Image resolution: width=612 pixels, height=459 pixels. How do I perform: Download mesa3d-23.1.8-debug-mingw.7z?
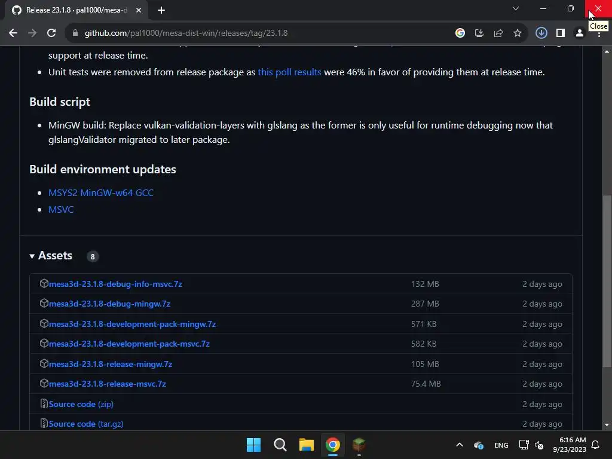[x=110, y=304]
